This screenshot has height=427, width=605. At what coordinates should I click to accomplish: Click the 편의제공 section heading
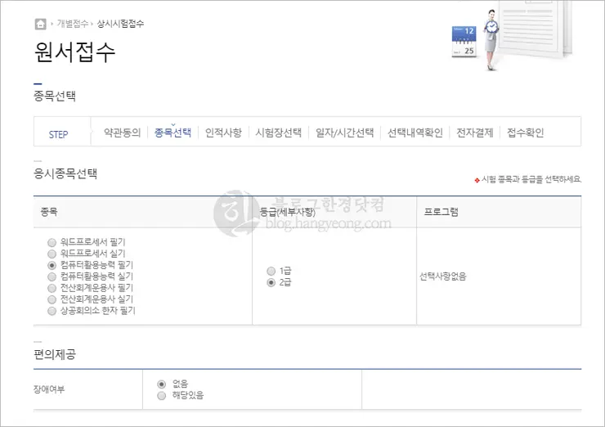coord(55,354)
